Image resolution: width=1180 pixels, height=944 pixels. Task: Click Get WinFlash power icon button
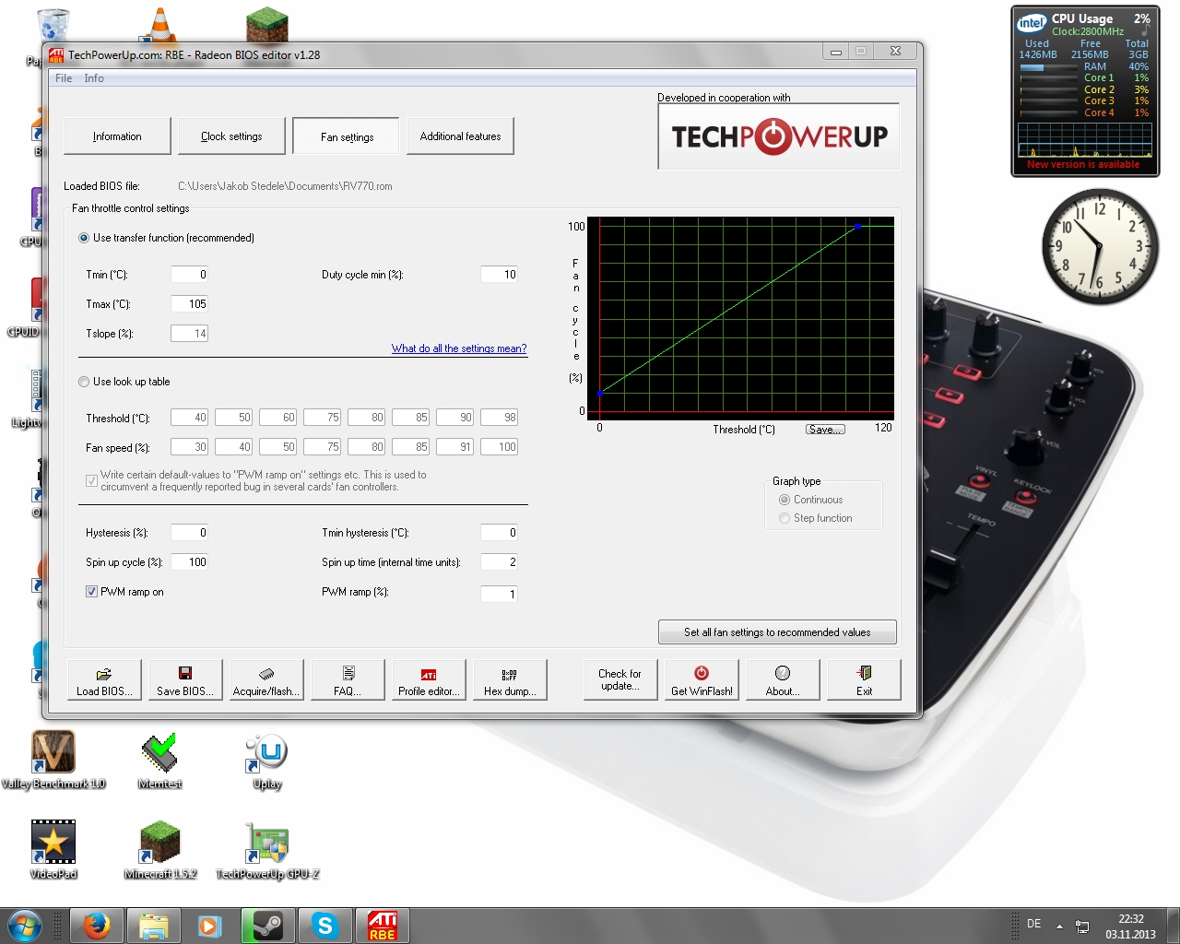click(x=702, y=680)
